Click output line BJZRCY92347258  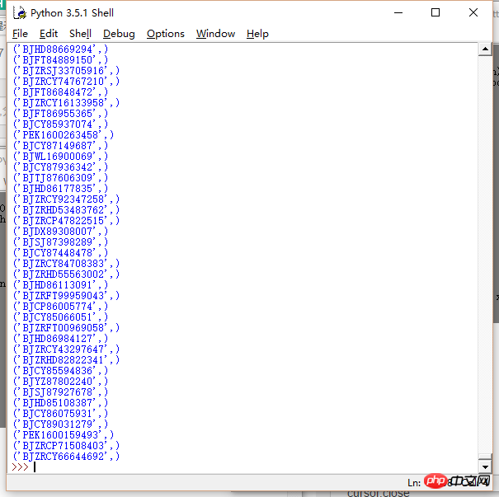[66, 199]
